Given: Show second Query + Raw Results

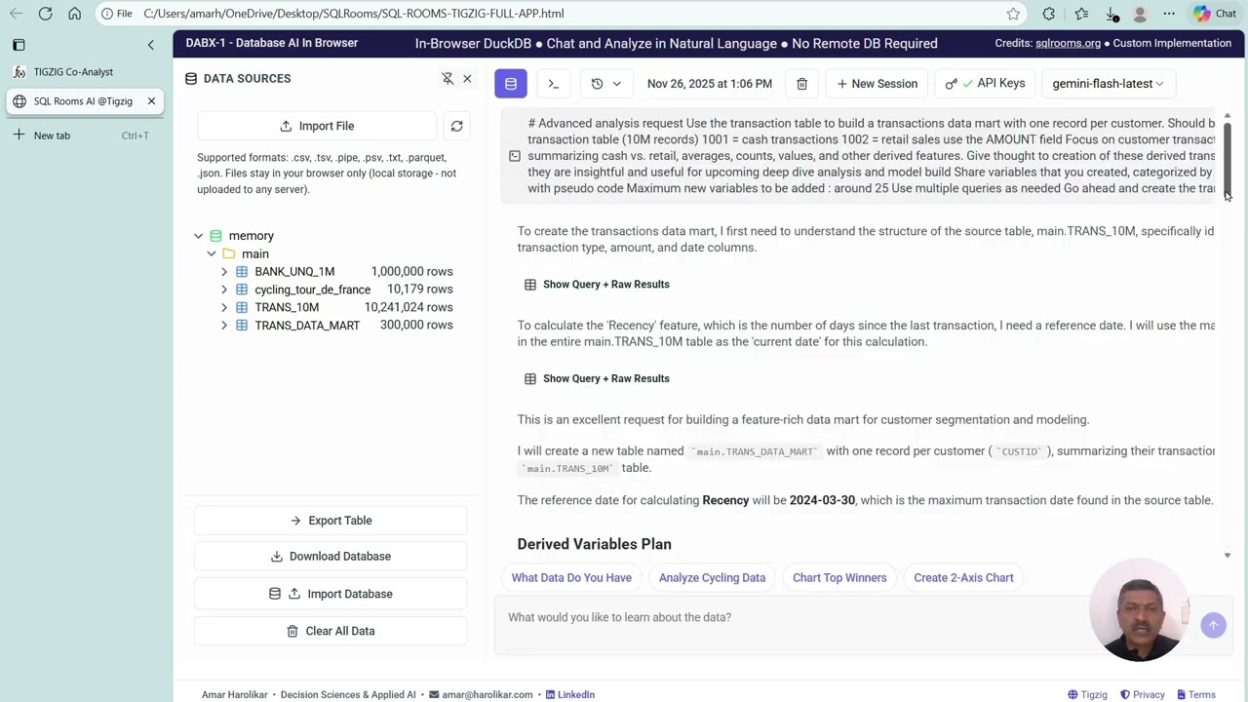Looking at the screenshot, I should point(597,379).
